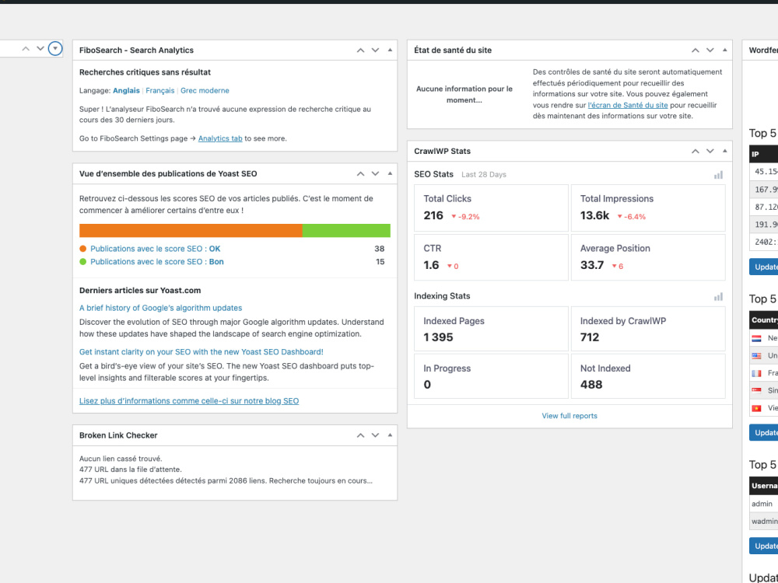Click 'admin' username row in Wordfence
778x583 pixels.
(764, 504)
